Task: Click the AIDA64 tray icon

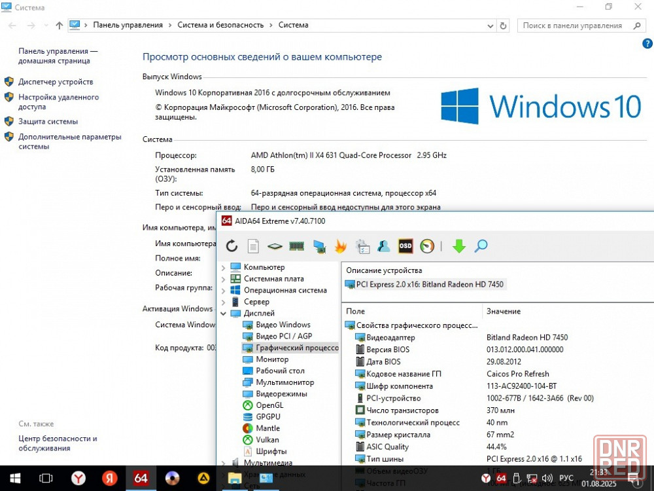Action: coord(502,479)
